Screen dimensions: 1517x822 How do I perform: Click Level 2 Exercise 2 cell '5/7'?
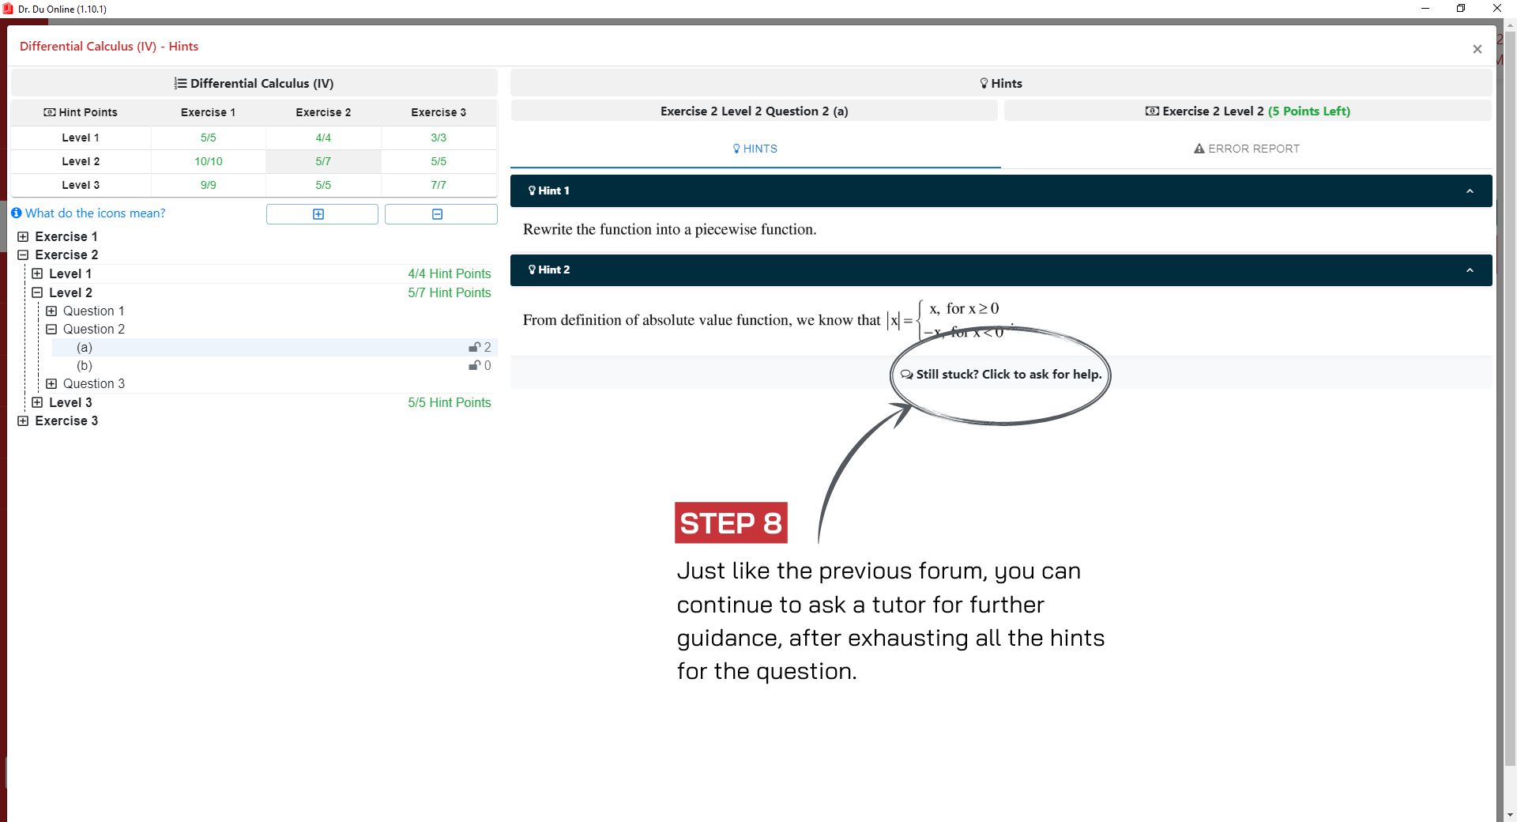(x=323, y=161)
